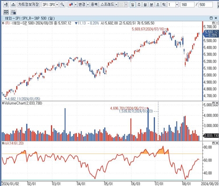Click the 5,700.00 price axis label
Image resolution: width=219 pixels, height=186 pixels.
[210, 27]
